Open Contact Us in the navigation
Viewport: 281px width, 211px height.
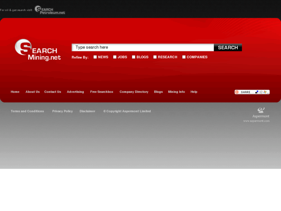[x=53, y=92]
